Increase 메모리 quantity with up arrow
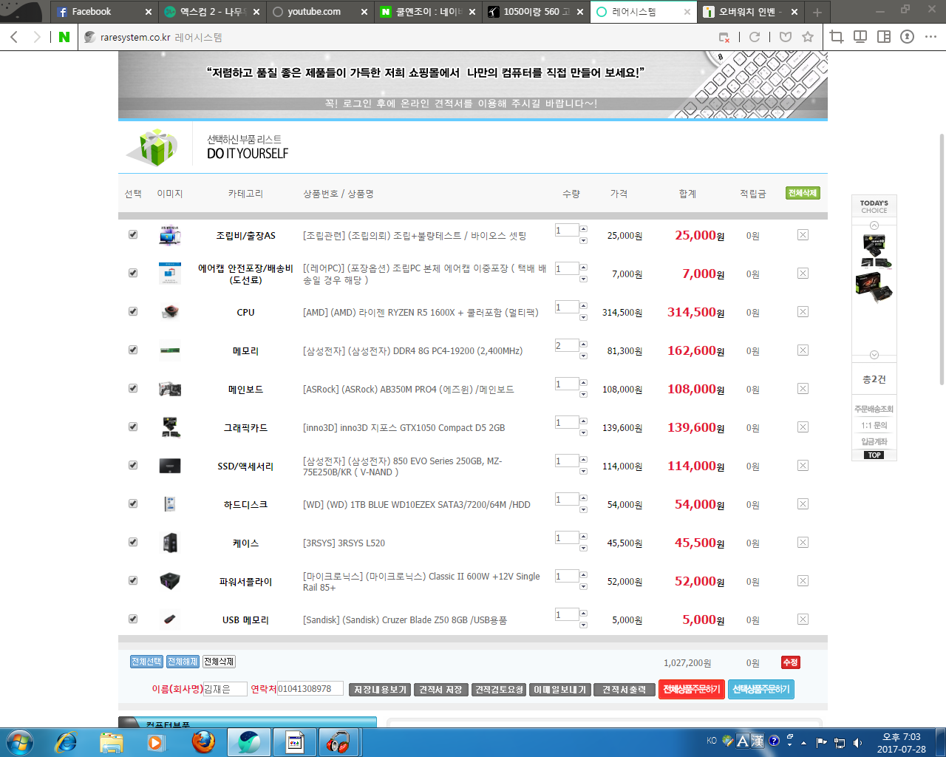The width and height of the screenshot is (946, 757). 583,344
